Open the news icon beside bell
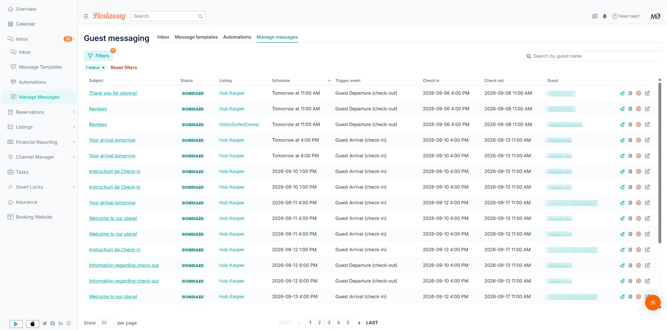Screen dimensions: 667x330 click(x=595, y=16)
